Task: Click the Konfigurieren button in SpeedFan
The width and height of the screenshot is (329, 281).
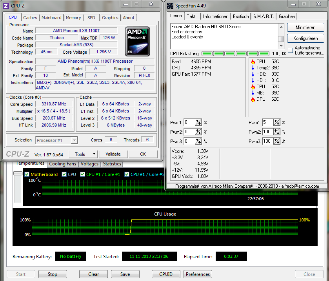Action: (305, 38)
